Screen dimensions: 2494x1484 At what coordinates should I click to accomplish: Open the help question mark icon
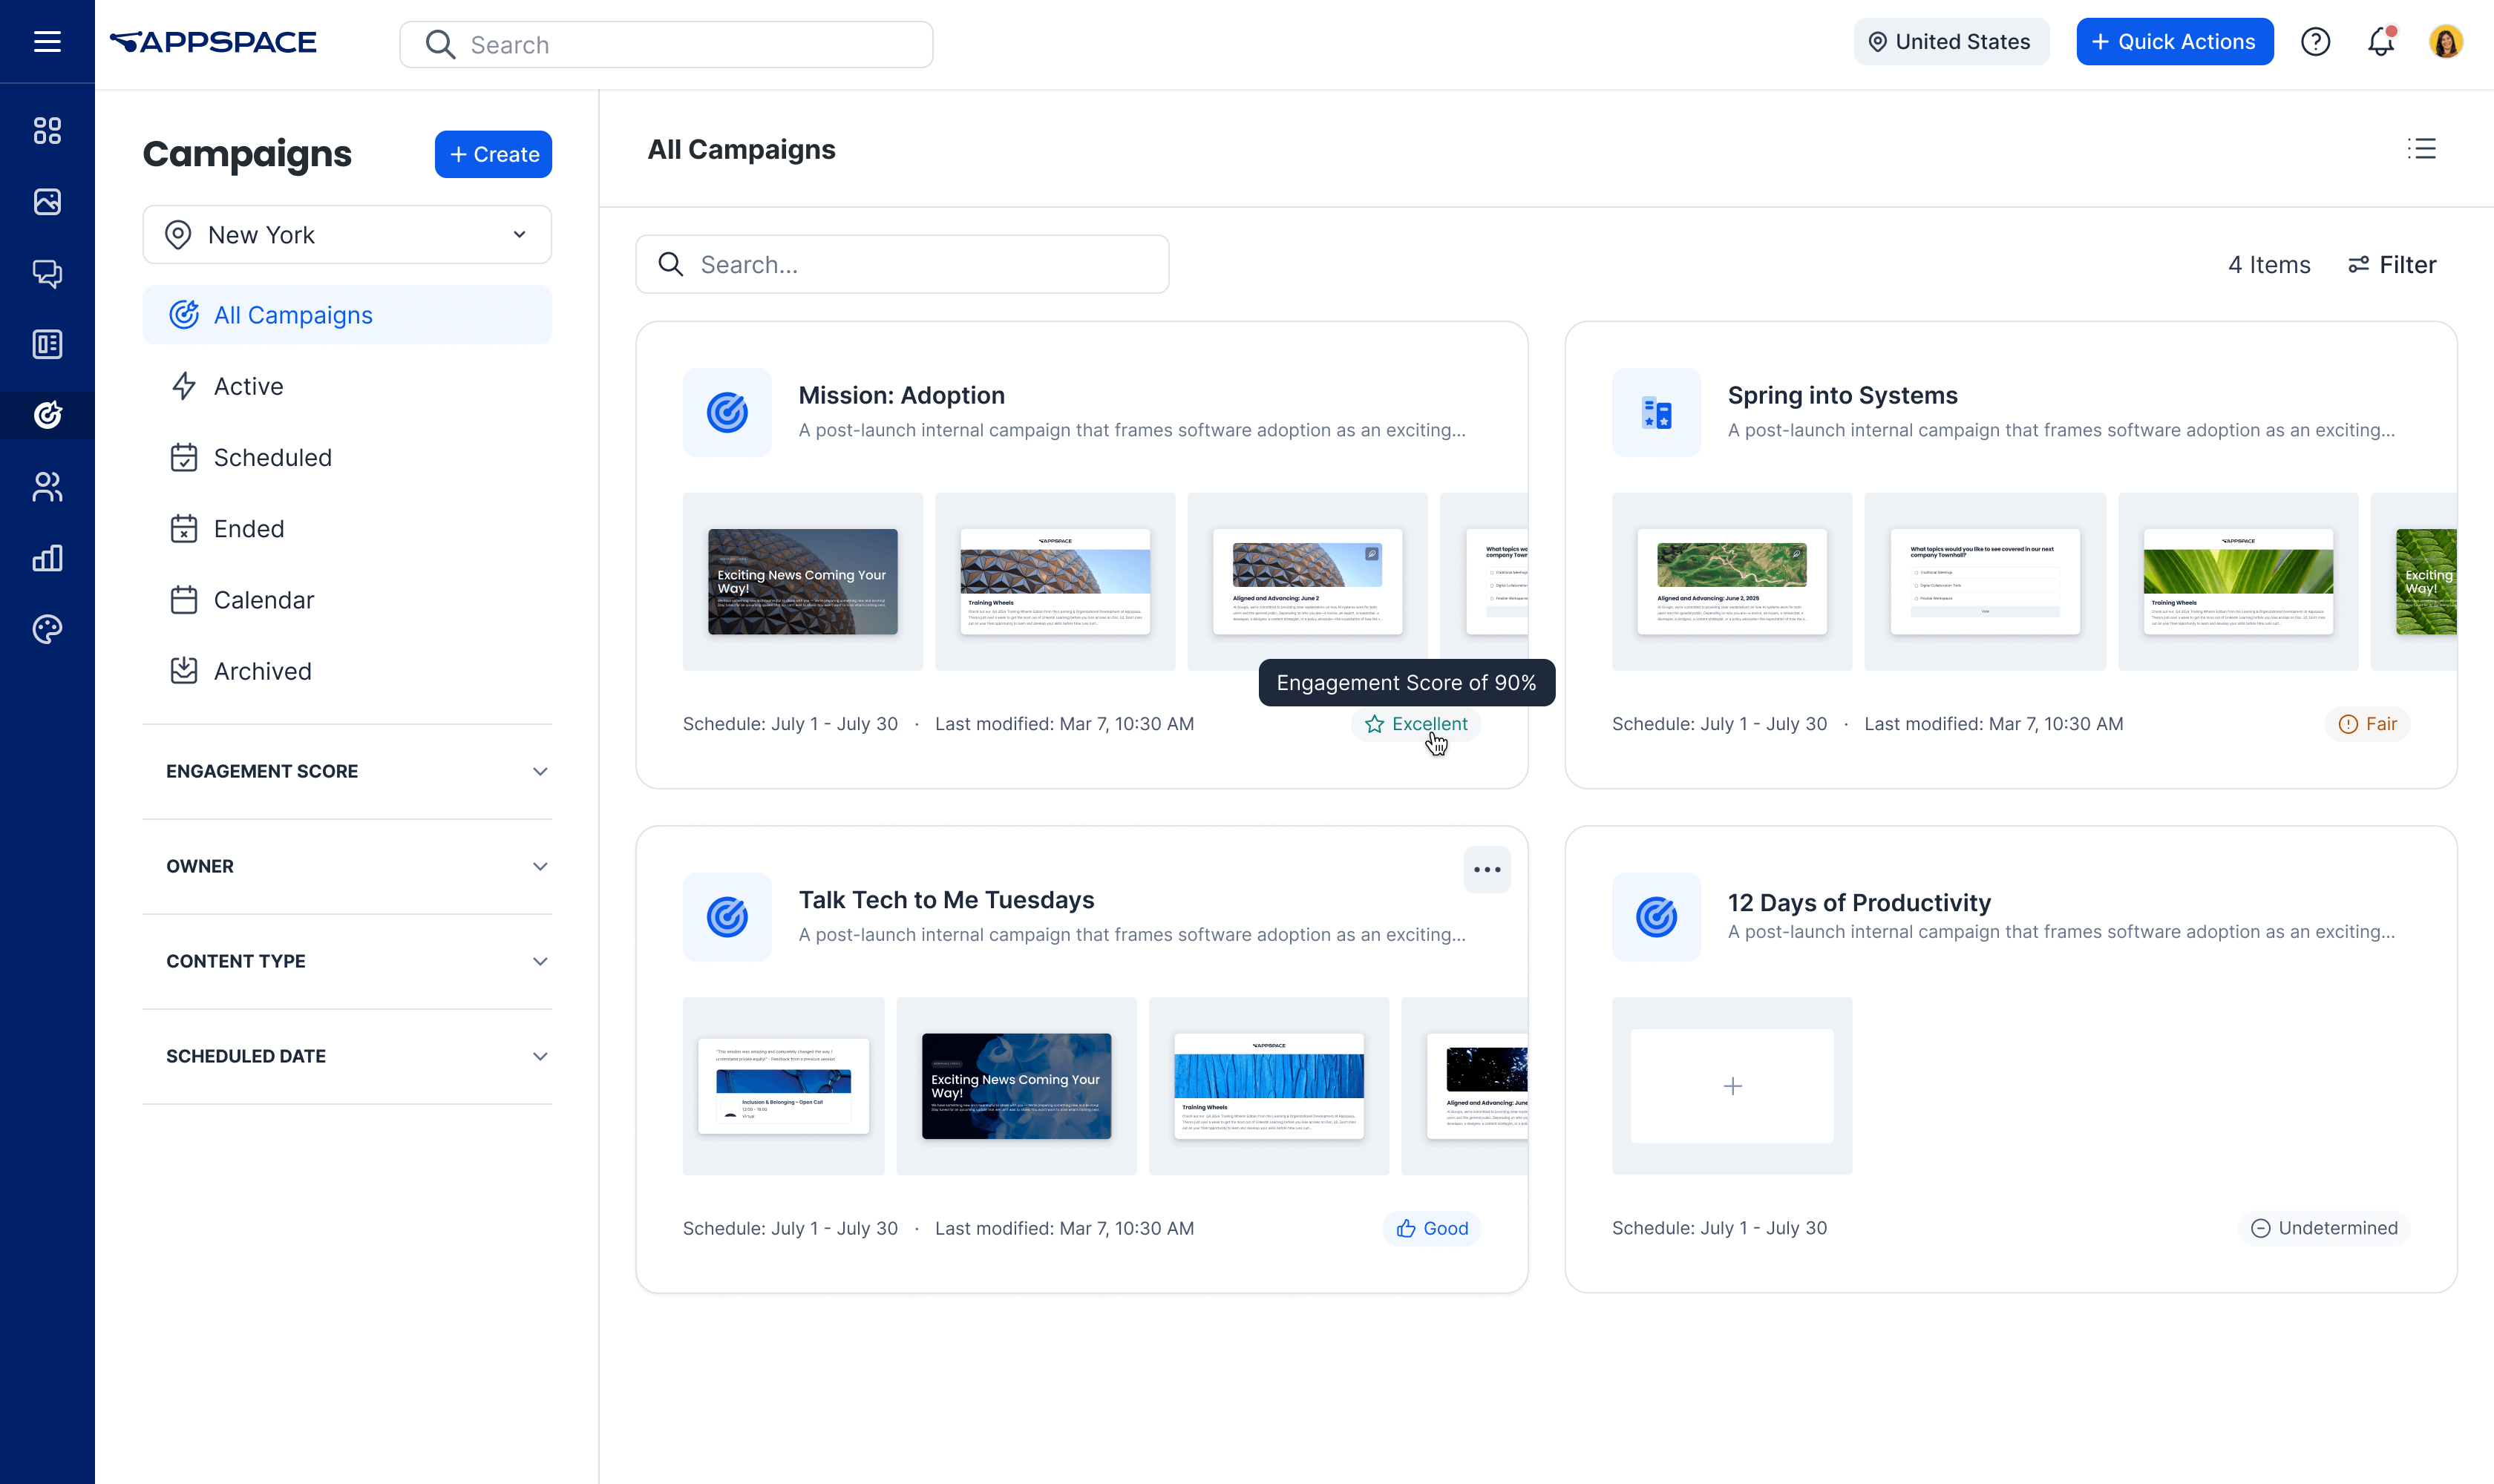[2315, 42]
